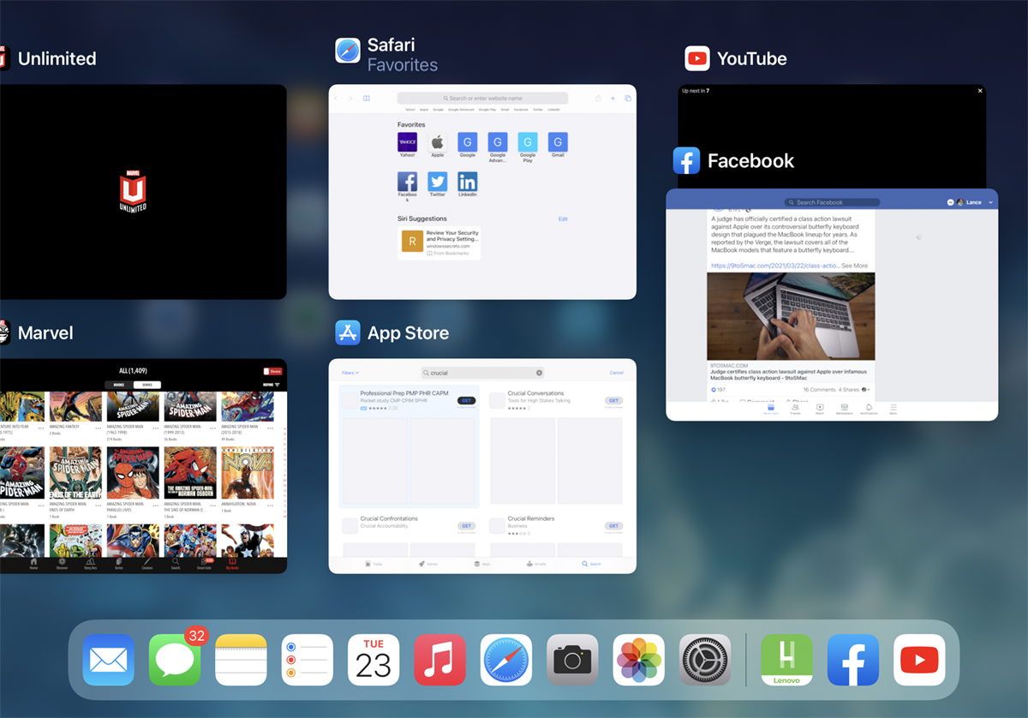Switch to Apps tab in App Store
This screenshot has width=1028, height=718.
pos(482,564)
